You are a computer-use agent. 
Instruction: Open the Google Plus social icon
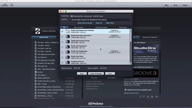click(144, 97)
